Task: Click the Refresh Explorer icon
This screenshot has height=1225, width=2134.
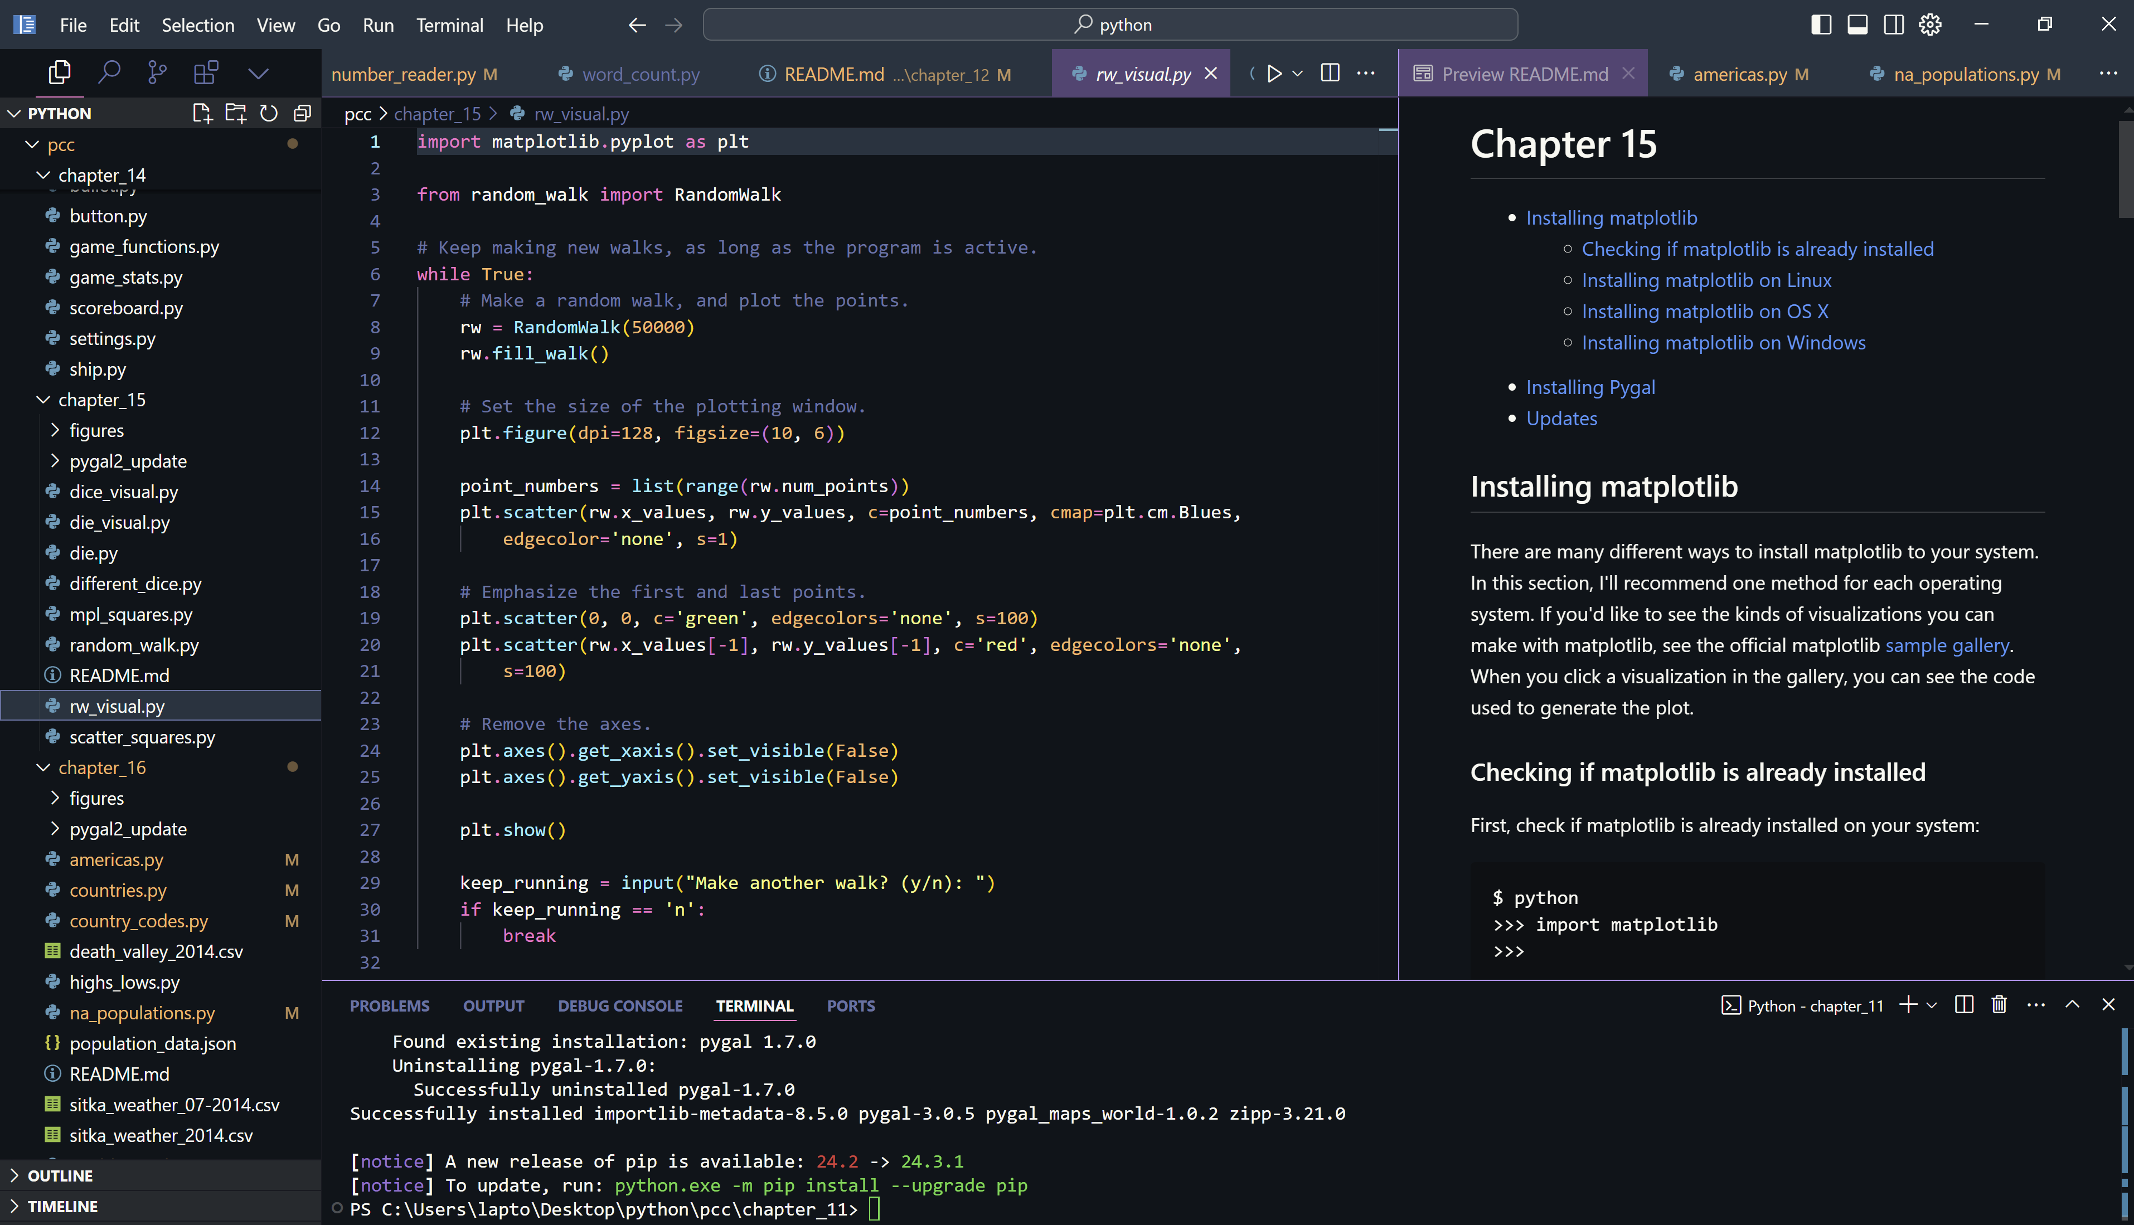Action: [269, 114]
